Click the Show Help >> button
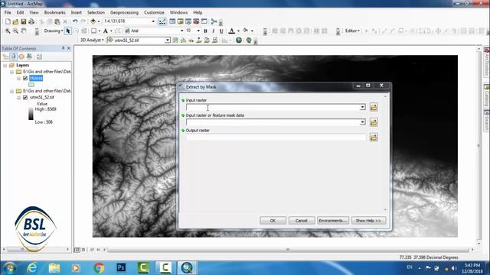Viewport: 490px width, 275px height. click(x=368, y=221)
